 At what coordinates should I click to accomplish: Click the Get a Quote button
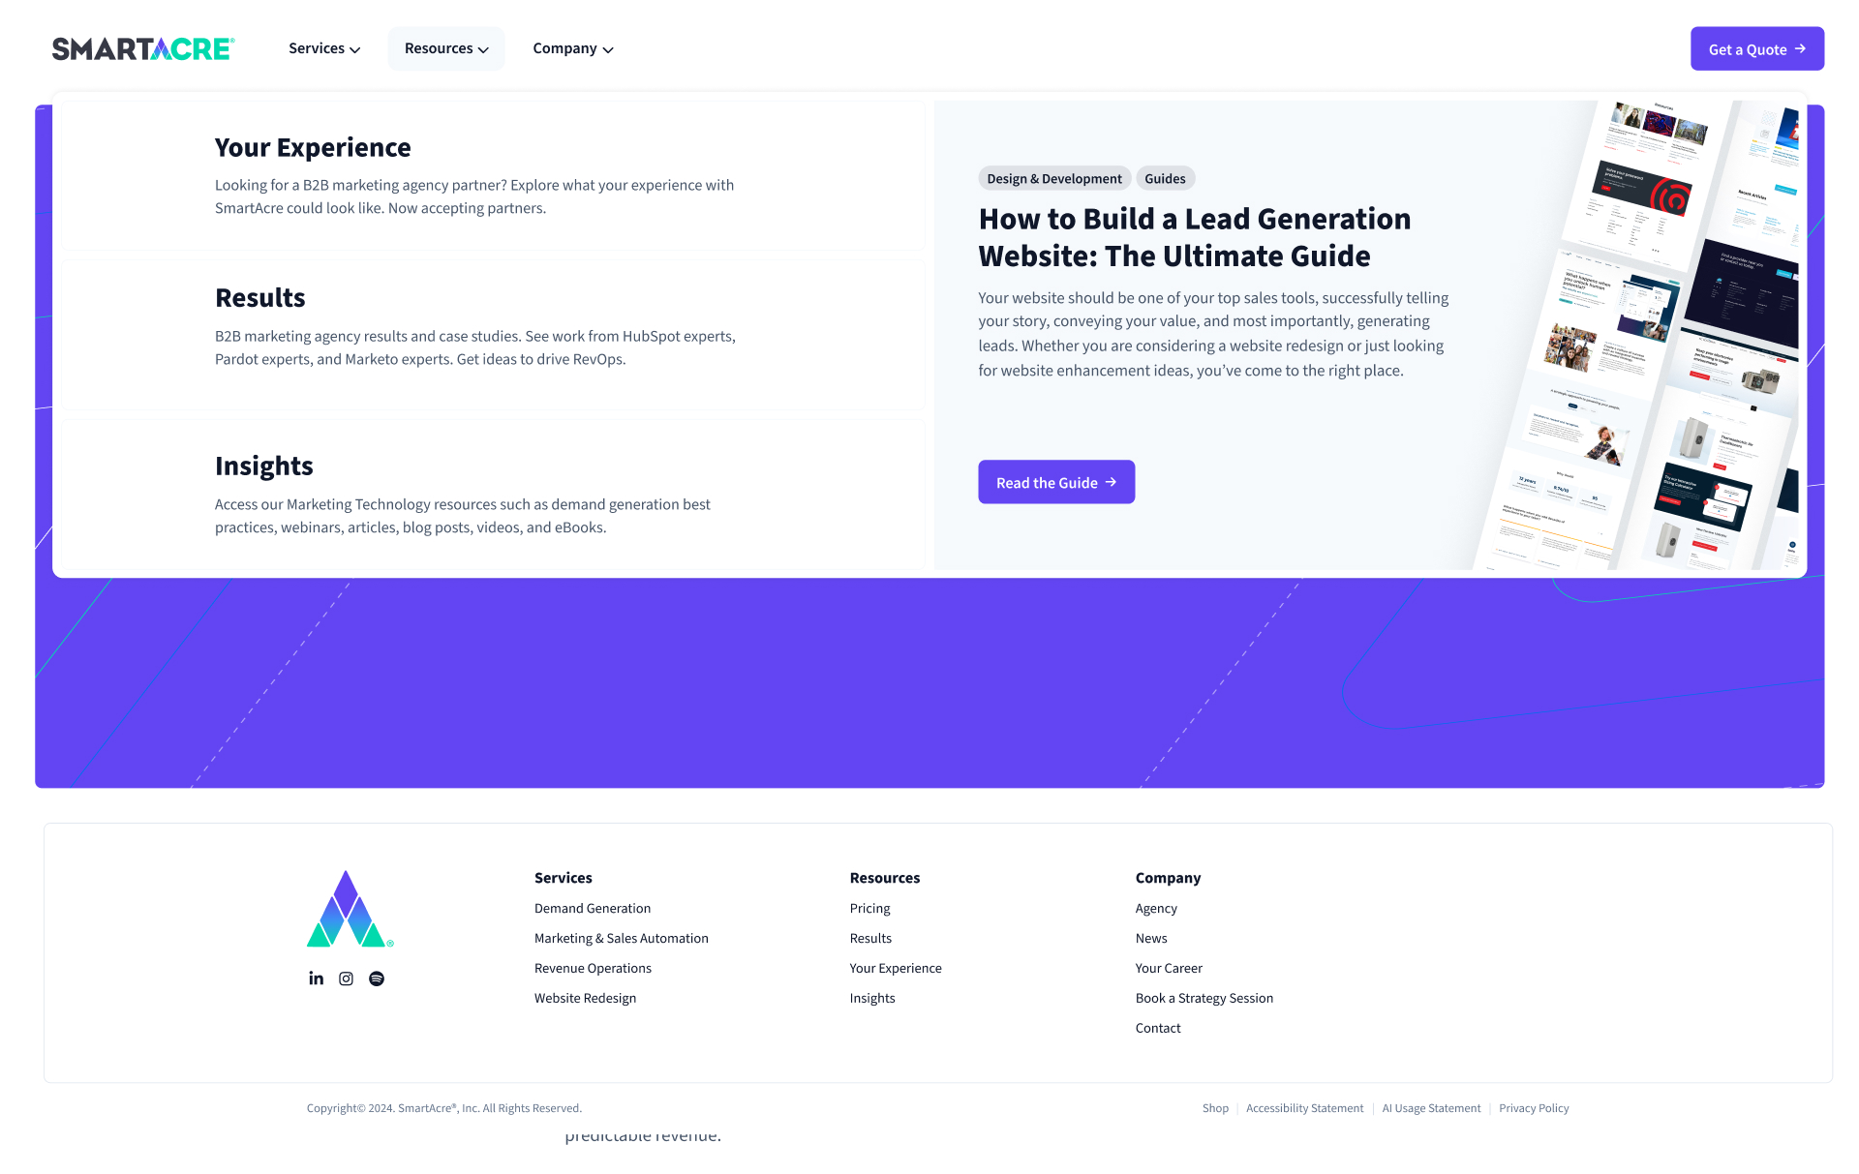coord(1754,48)
